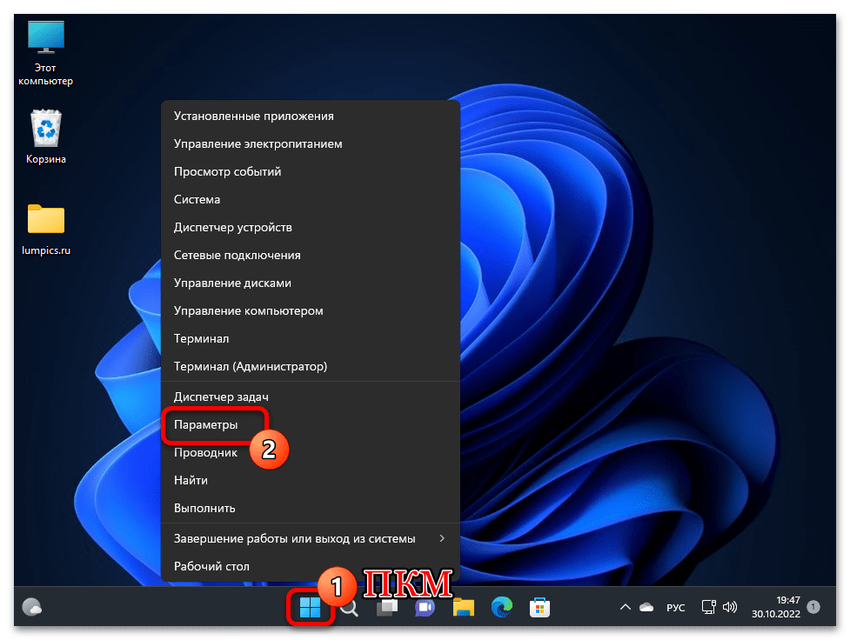Viewport: 850px width, 640px height.
Task: Open Диспетчер устройств from the menu
Action: tap(232, 227)
